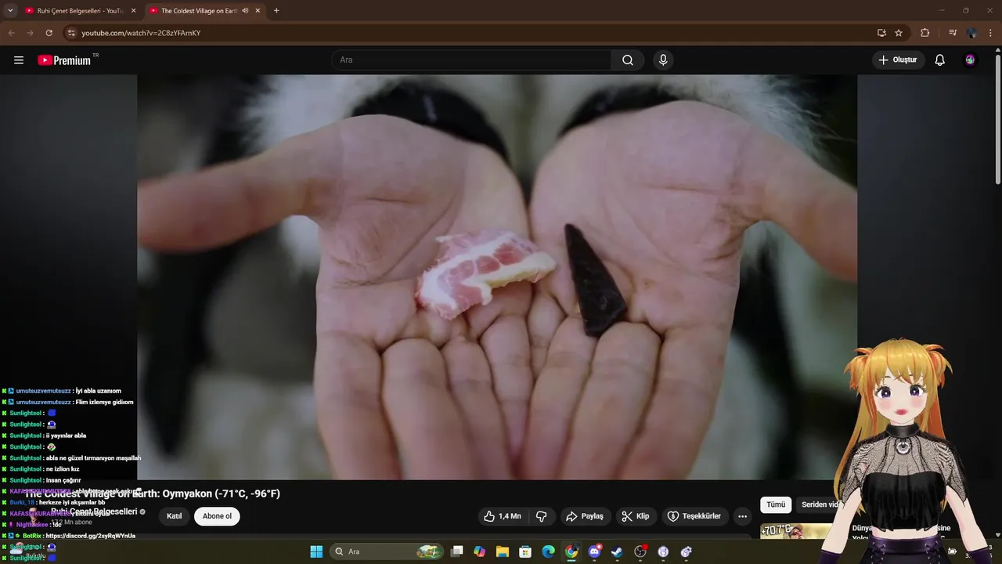Go forward with browser forward arrow

tap(30, 33)
